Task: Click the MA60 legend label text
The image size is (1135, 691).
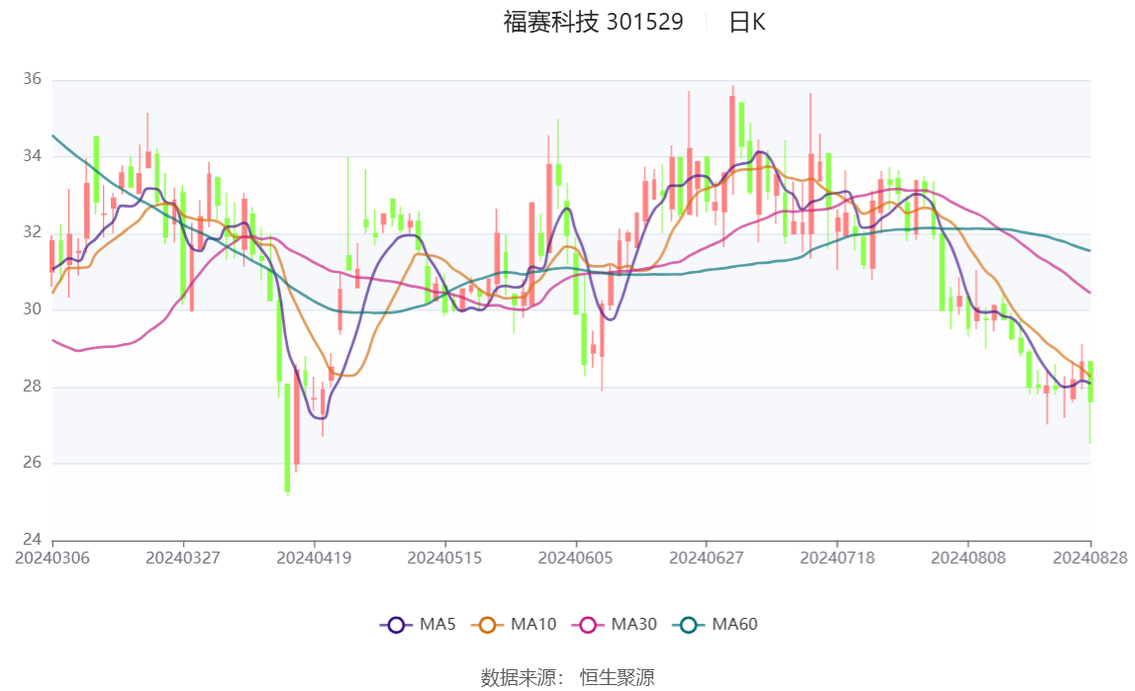Action: coord(734,625)
